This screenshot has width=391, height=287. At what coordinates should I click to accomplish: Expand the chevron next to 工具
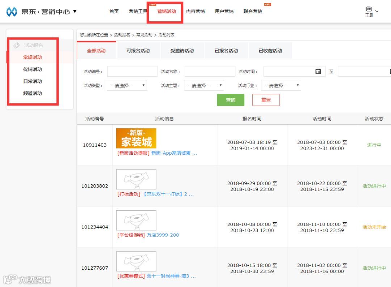(x=377, y=11)
